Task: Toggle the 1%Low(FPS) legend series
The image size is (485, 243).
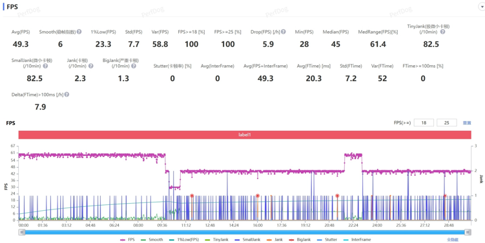Action: click(184, 240)
